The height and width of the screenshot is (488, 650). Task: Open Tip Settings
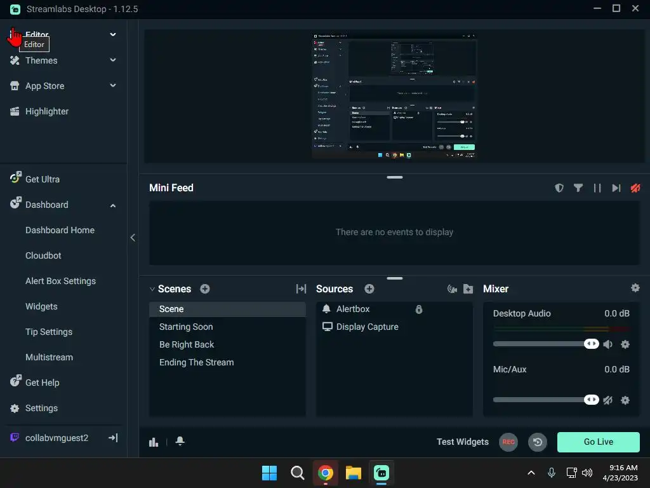tap(49, 332)
